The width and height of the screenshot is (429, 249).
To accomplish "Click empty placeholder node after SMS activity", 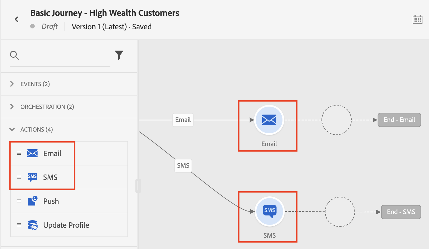I will pos(340,212).
